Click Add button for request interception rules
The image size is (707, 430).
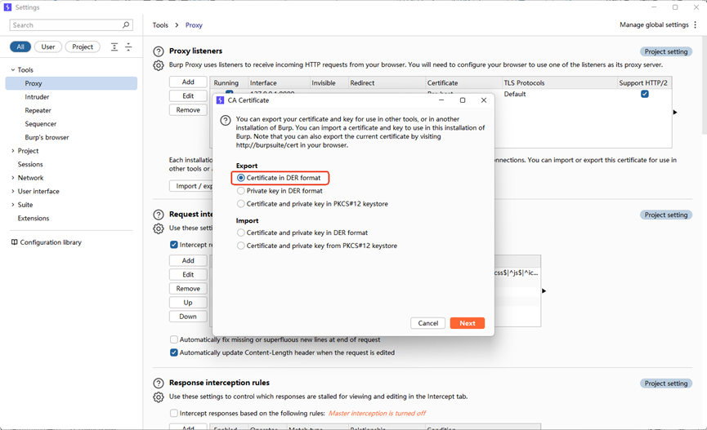[188, 261]
